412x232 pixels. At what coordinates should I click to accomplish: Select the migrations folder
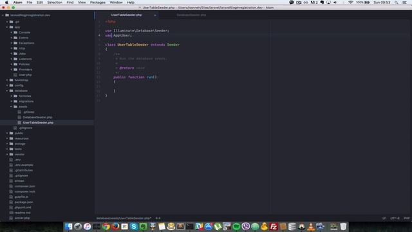[x=26, y=101]
